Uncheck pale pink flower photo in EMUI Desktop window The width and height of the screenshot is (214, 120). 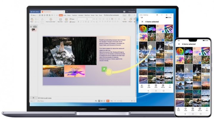[x=163, y=32]
